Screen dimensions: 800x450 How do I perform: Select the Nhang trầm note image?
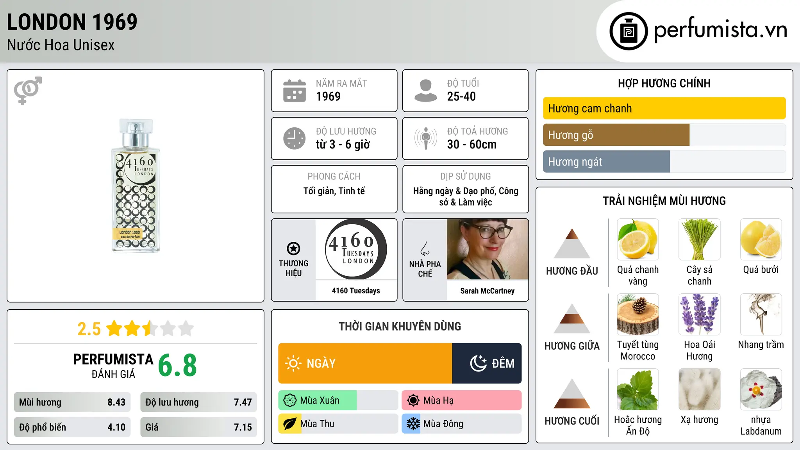tap(761, 314)
